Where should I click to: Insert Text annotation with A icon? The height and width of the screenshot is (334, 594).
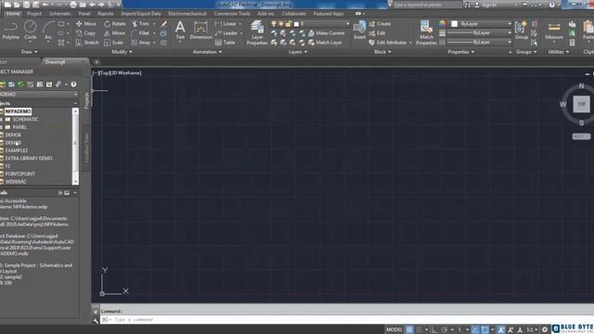click(x=180, y=31)
